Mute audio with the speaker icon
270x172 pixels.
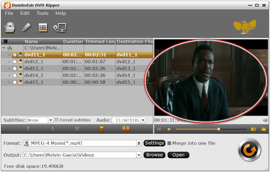265,120
